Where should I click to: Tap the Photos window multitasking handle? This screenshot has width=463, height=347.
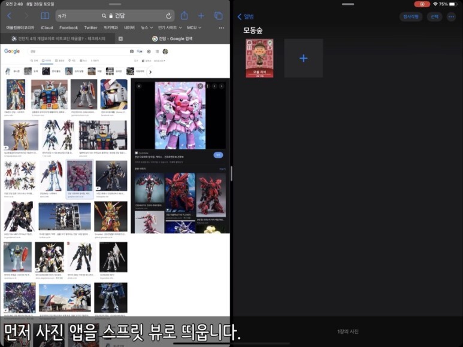pos(348,4)
